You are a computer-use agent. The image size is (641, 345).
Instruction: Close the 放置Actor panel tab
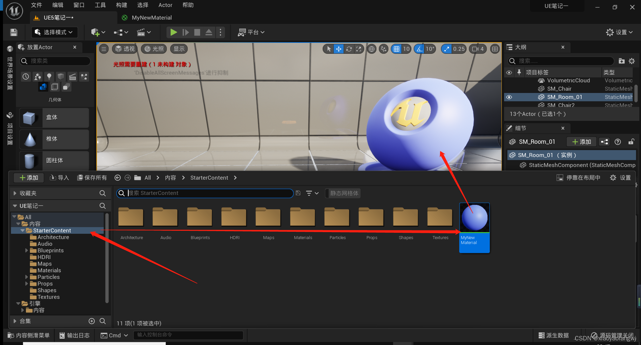pyautogui.click(x=75, y=47)
